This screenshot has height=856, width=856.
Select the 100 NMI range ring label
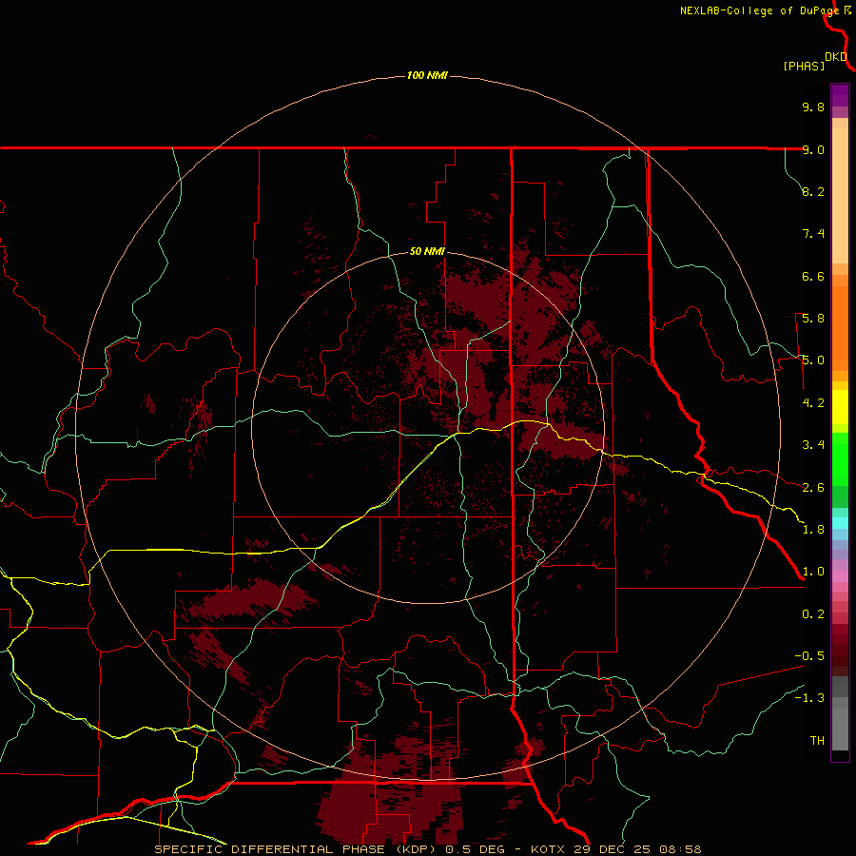tap(427, 75)
